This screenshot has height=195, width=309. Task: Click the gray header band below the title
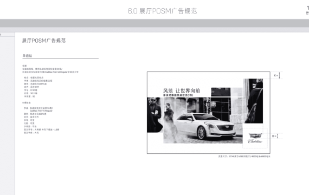[x=154, y=23]
